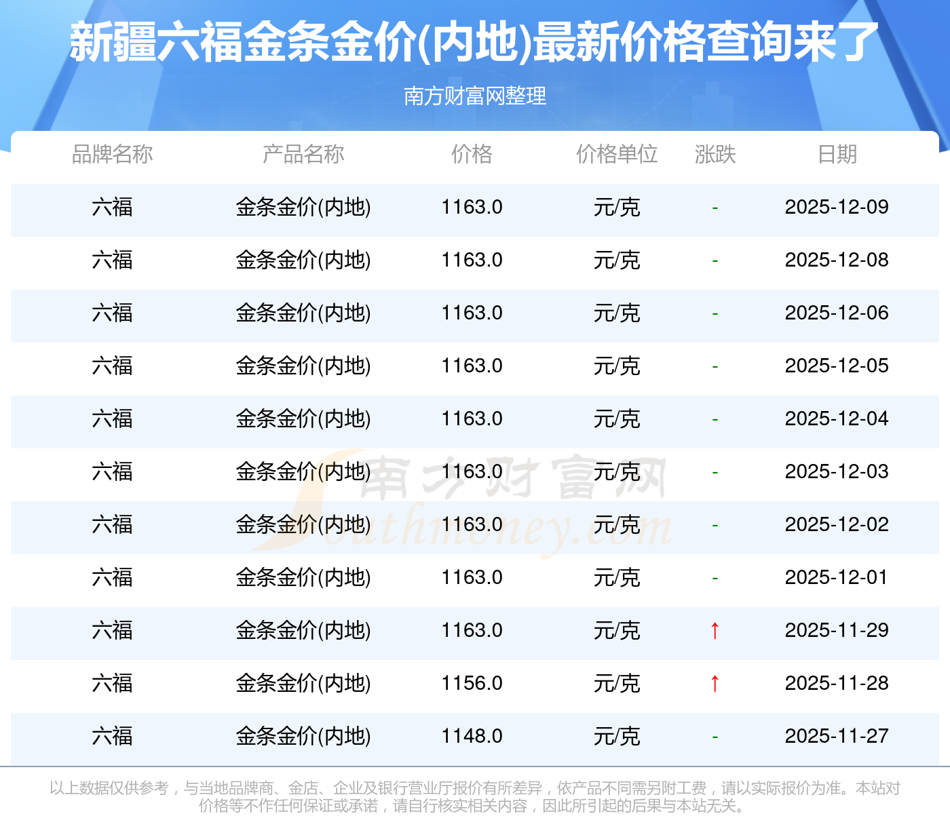
Task: Click 金条金价(内地) in the 2025-12-09 row
Action: coord(303,207)
